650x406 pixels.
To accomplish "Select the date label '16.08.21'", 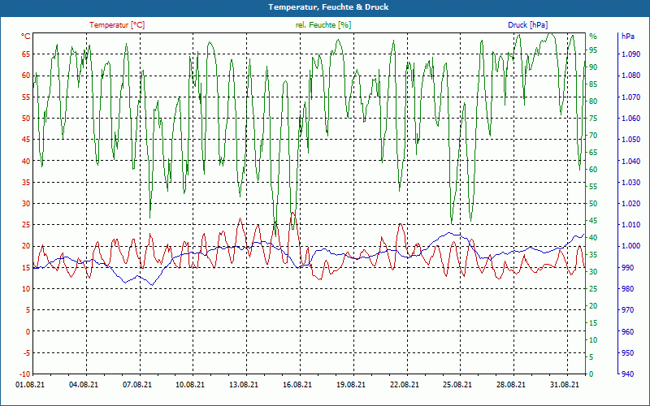I will (x=297, y=384).
